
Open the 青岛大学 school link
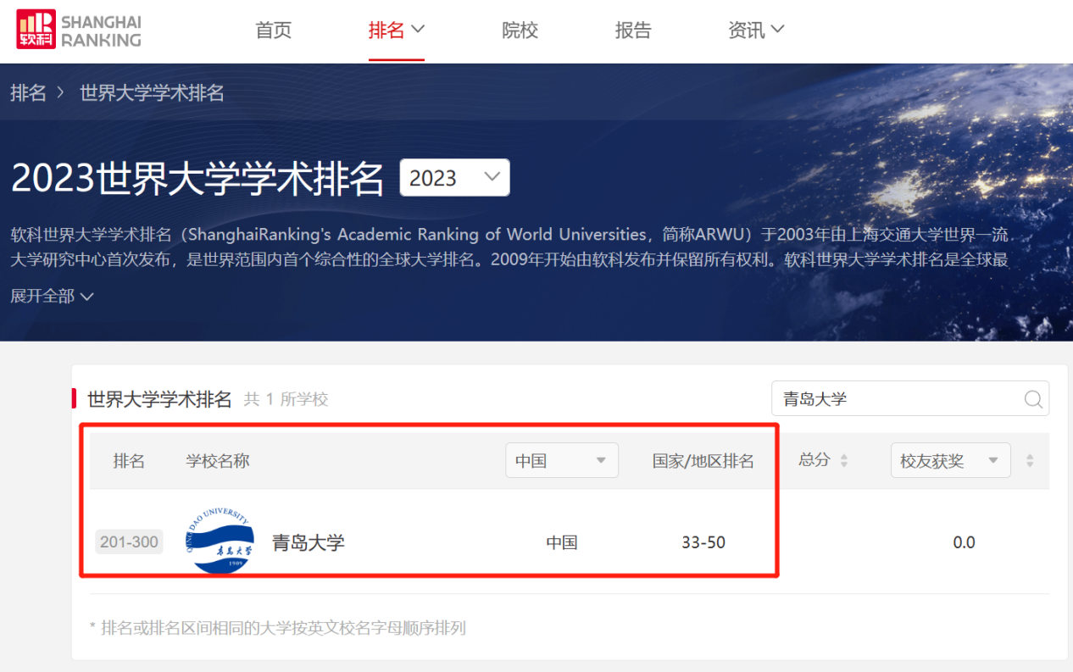(x=309, y=542)
